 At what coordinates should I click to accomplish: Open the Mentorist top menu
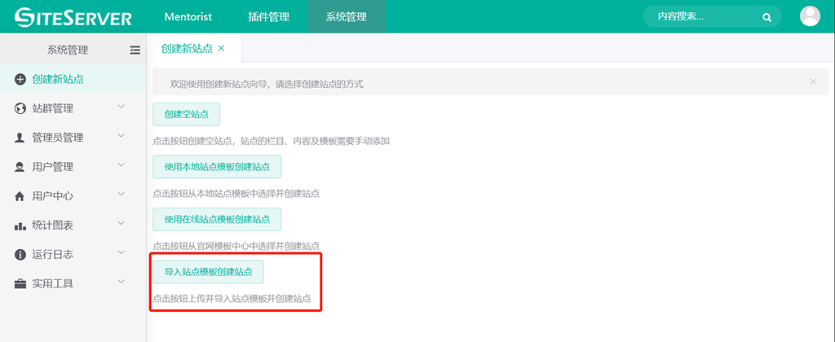tap(187, 16)
